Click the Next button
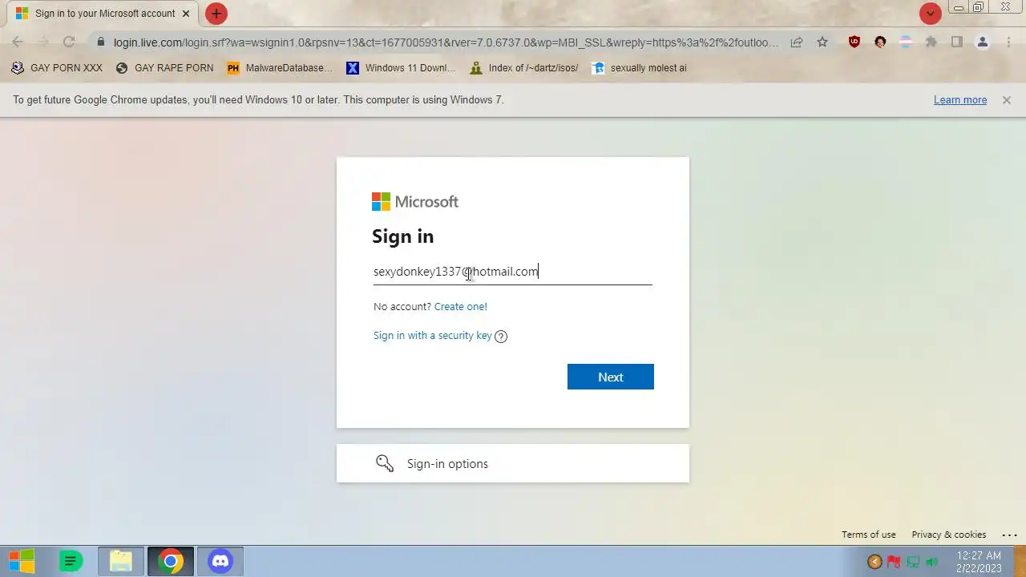This screenshot has height=577, width=1026. (610, 377)
